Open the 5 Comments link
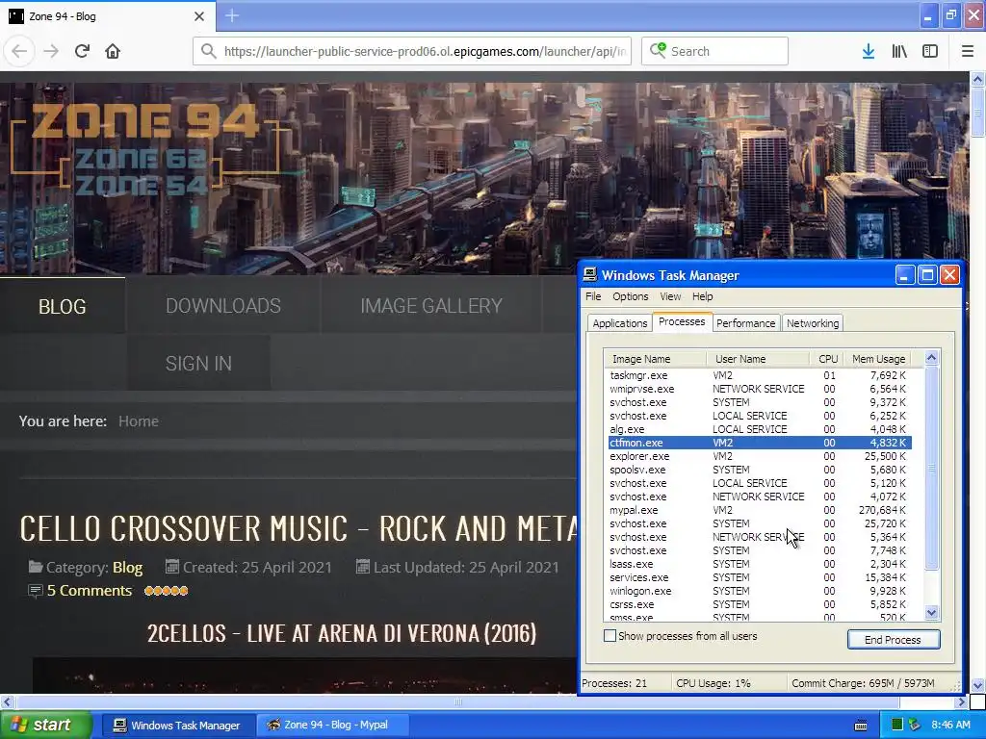This screenshot has height=739, width=986. pyautogui.click(x=90, y=591)
